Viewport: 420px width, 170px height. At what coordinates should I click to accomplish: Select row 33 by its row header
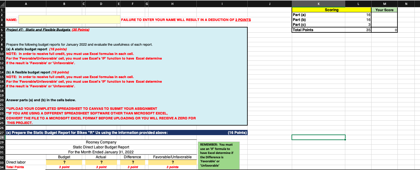click(x=2, y=162)
